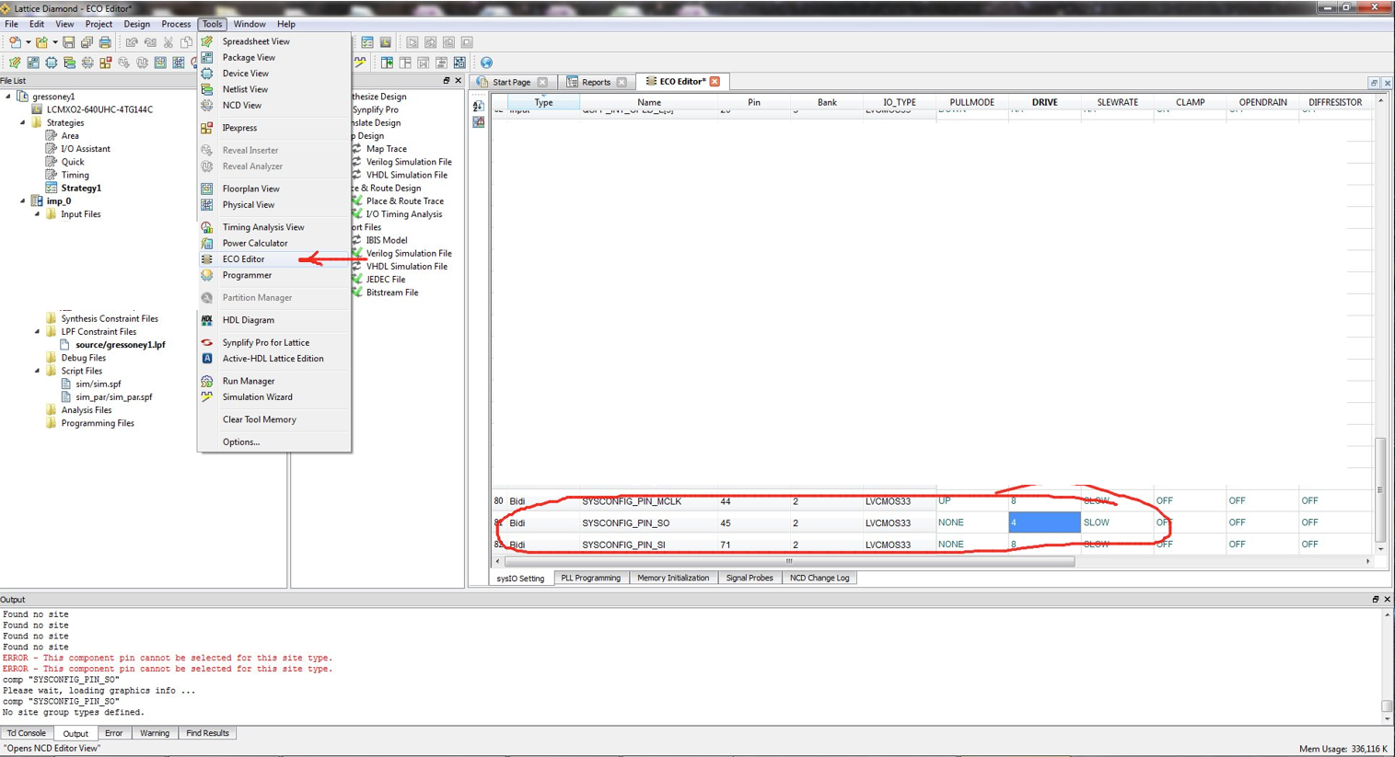Click the Open project toolbar icon
Viewport: 1395px width, 757px height.
click(x=41, y=42)
